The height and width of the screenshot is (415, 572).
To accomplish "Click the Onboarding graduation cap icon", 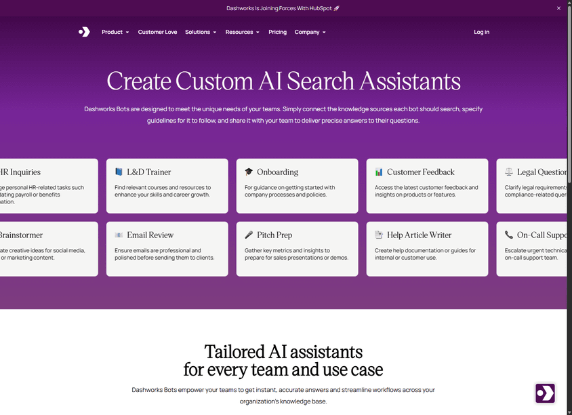I will pyautogui.click(x=249, y=172).
